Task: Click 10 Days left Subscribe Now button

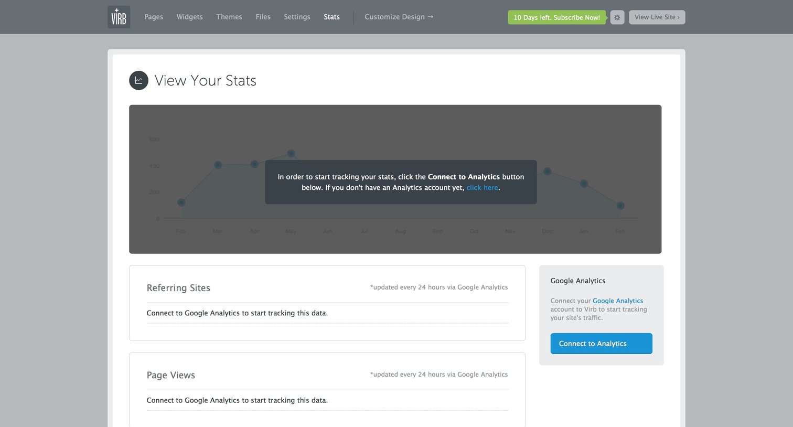Action: 556,17
